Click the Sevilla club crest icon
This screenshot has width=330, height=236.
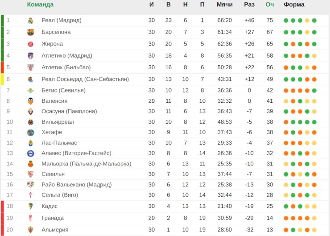30,174
